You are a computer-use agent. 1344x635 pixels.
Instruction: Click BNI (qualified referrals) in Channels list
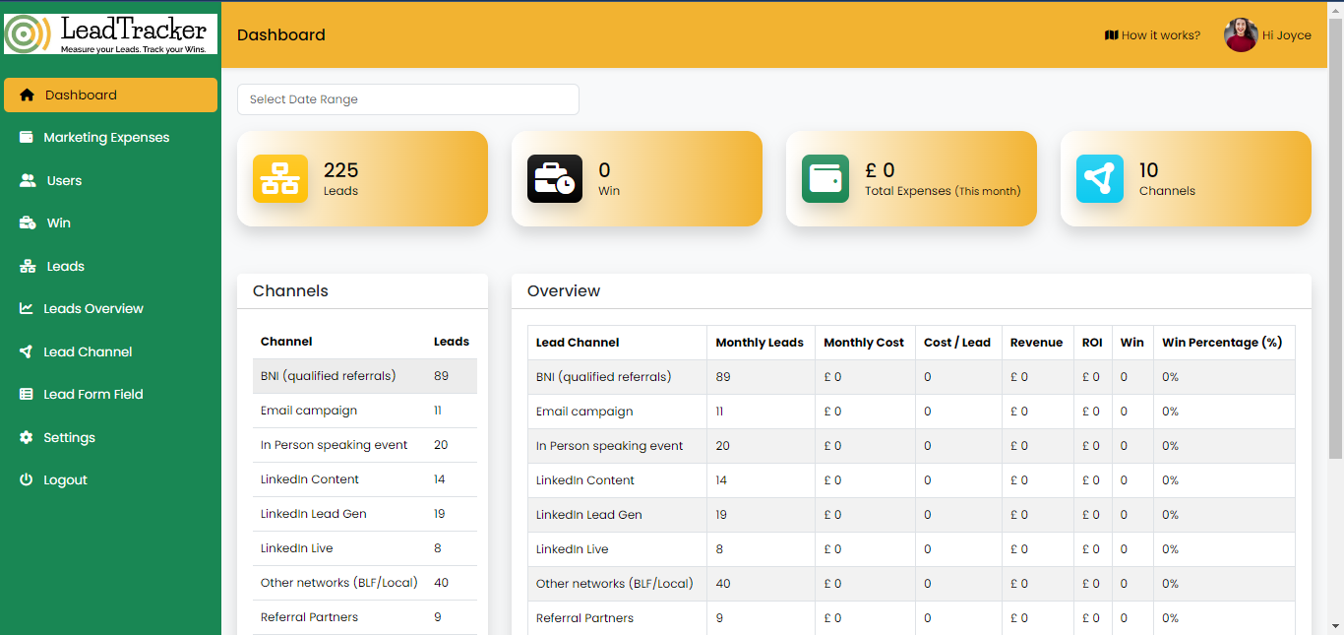point(328,376)
